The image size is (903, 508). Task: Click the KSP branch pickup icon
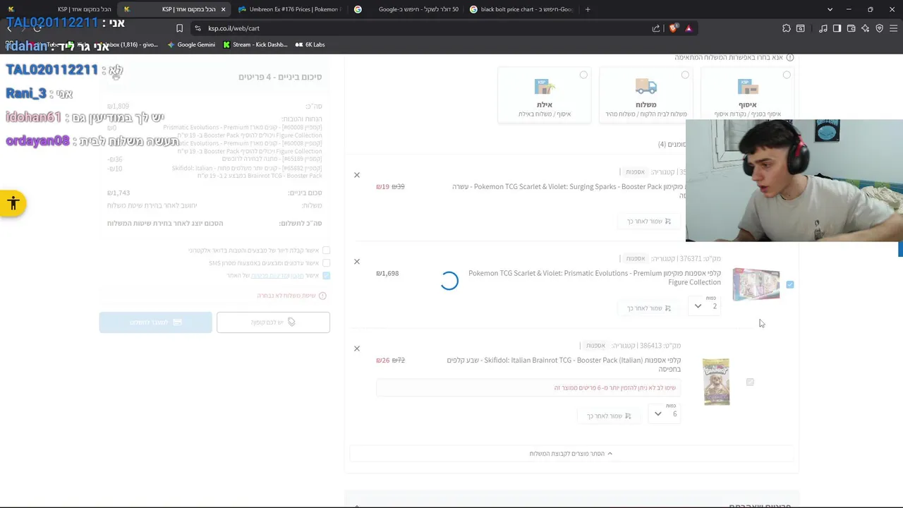pos(748,87)
